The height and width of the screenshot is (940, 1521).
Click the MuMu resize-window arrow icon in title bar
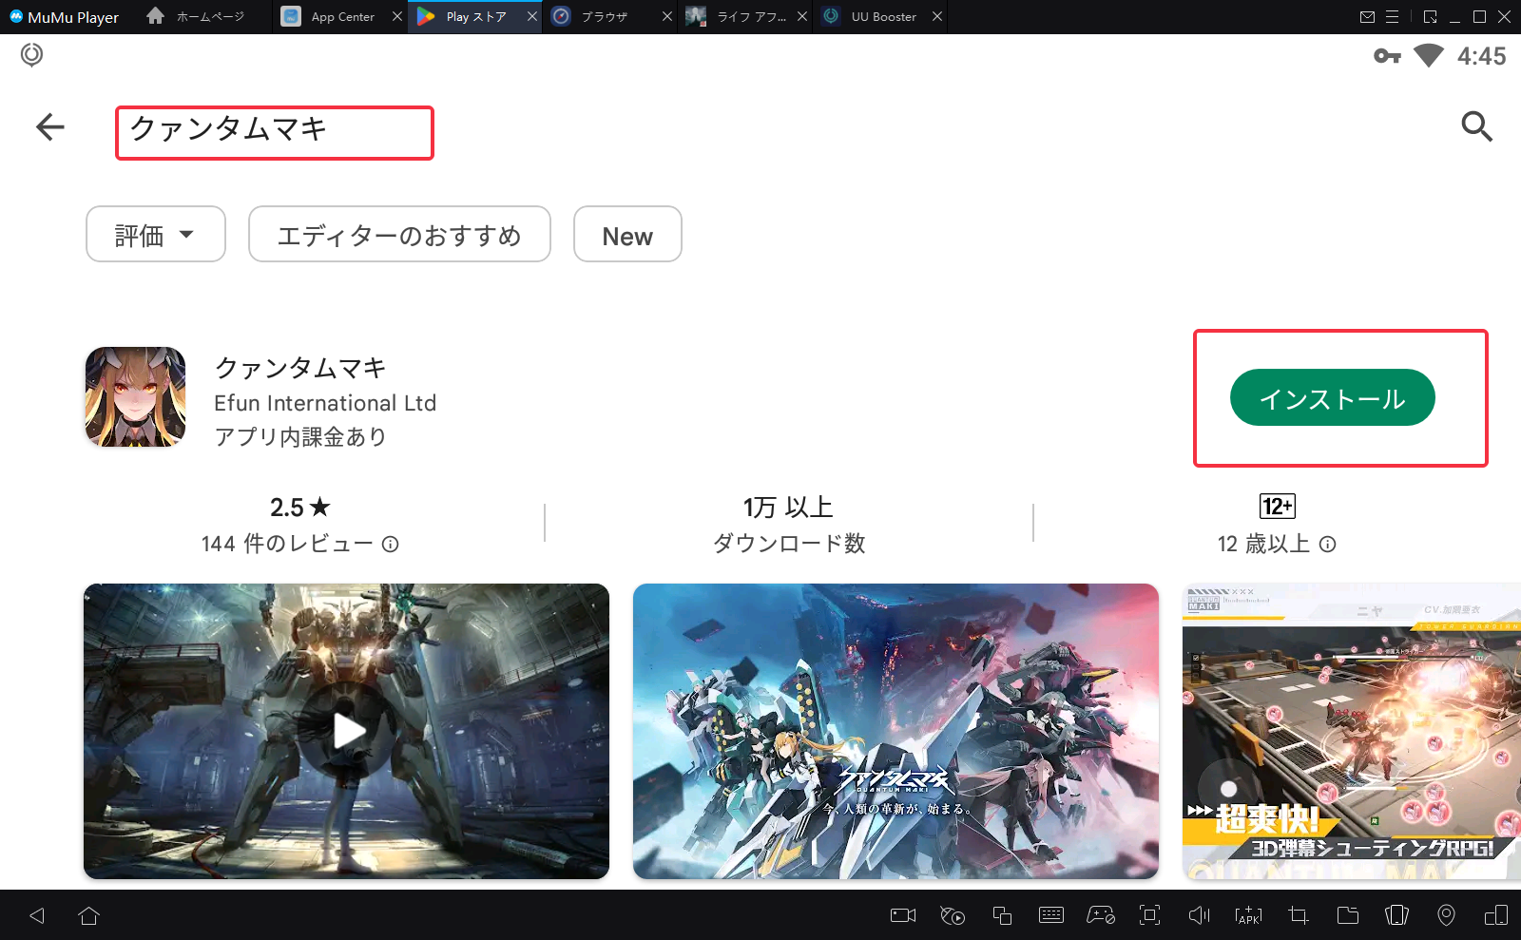pos(1431,16)
